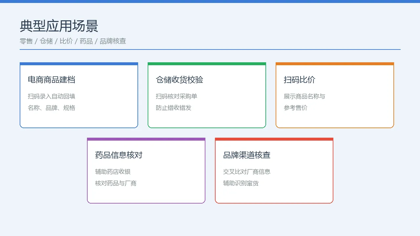
Task: Click the card heading 电商商品建档
Action: click(x=52, y=80)
